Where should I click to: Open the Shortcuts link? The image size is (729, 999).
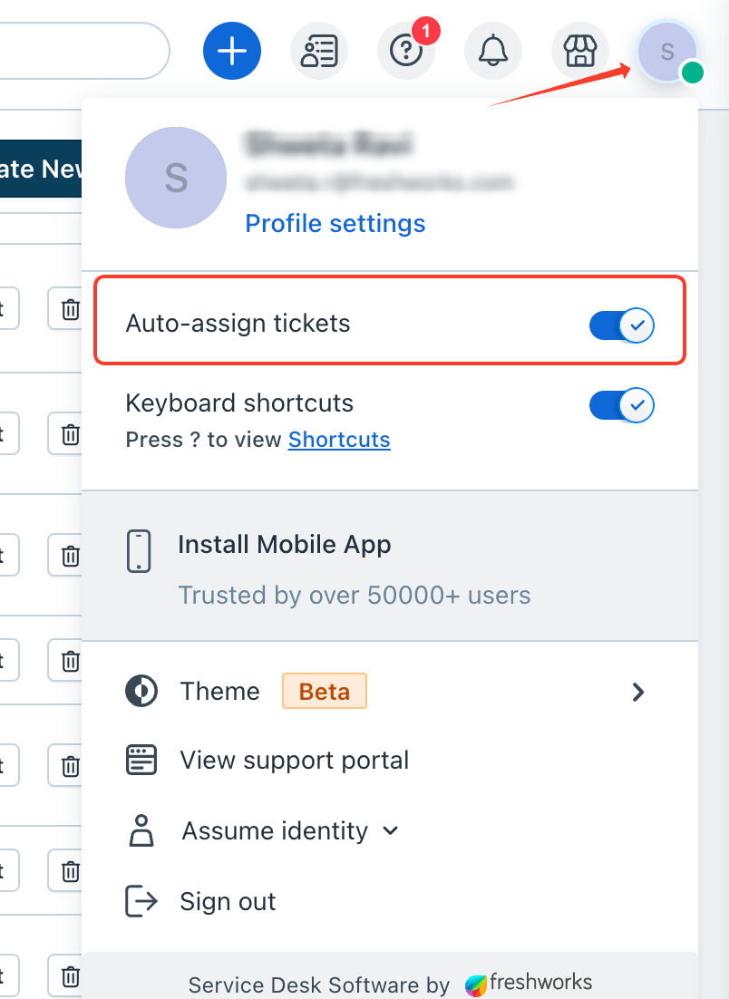339,440
